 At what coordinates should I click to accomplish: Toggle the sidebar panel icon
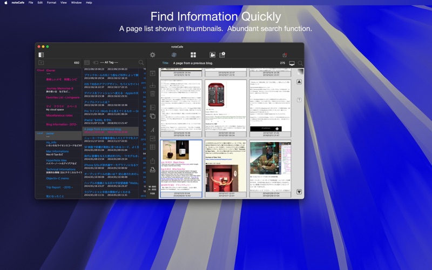coord(41,55)
